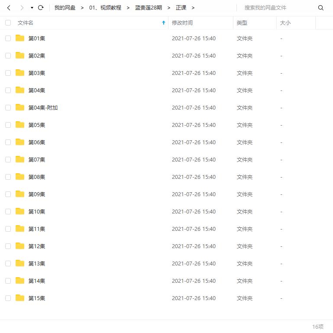Click the 第04集-附加 folder icon
The image size is (333, 333).
click(x=20, y=107)
